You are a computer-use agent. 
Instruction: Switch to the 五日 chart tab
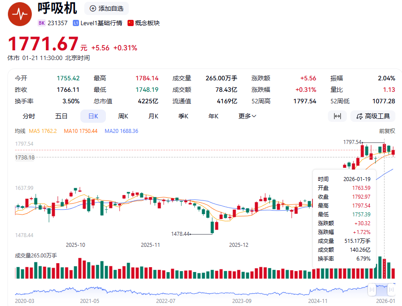[61, 116]
